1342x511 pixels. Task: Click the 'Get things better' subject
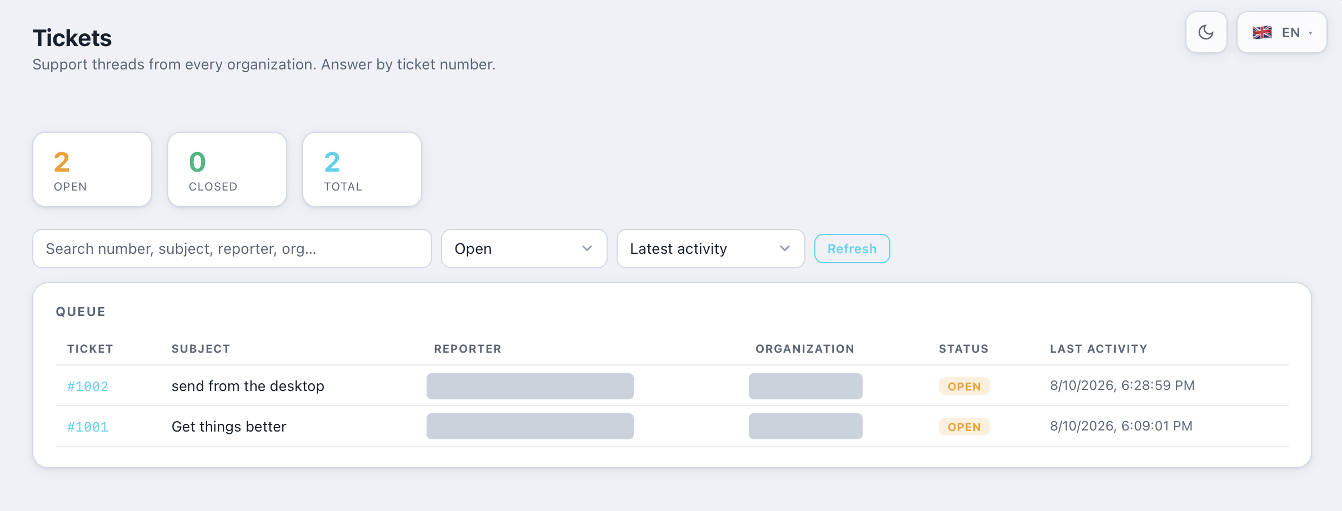229,427
